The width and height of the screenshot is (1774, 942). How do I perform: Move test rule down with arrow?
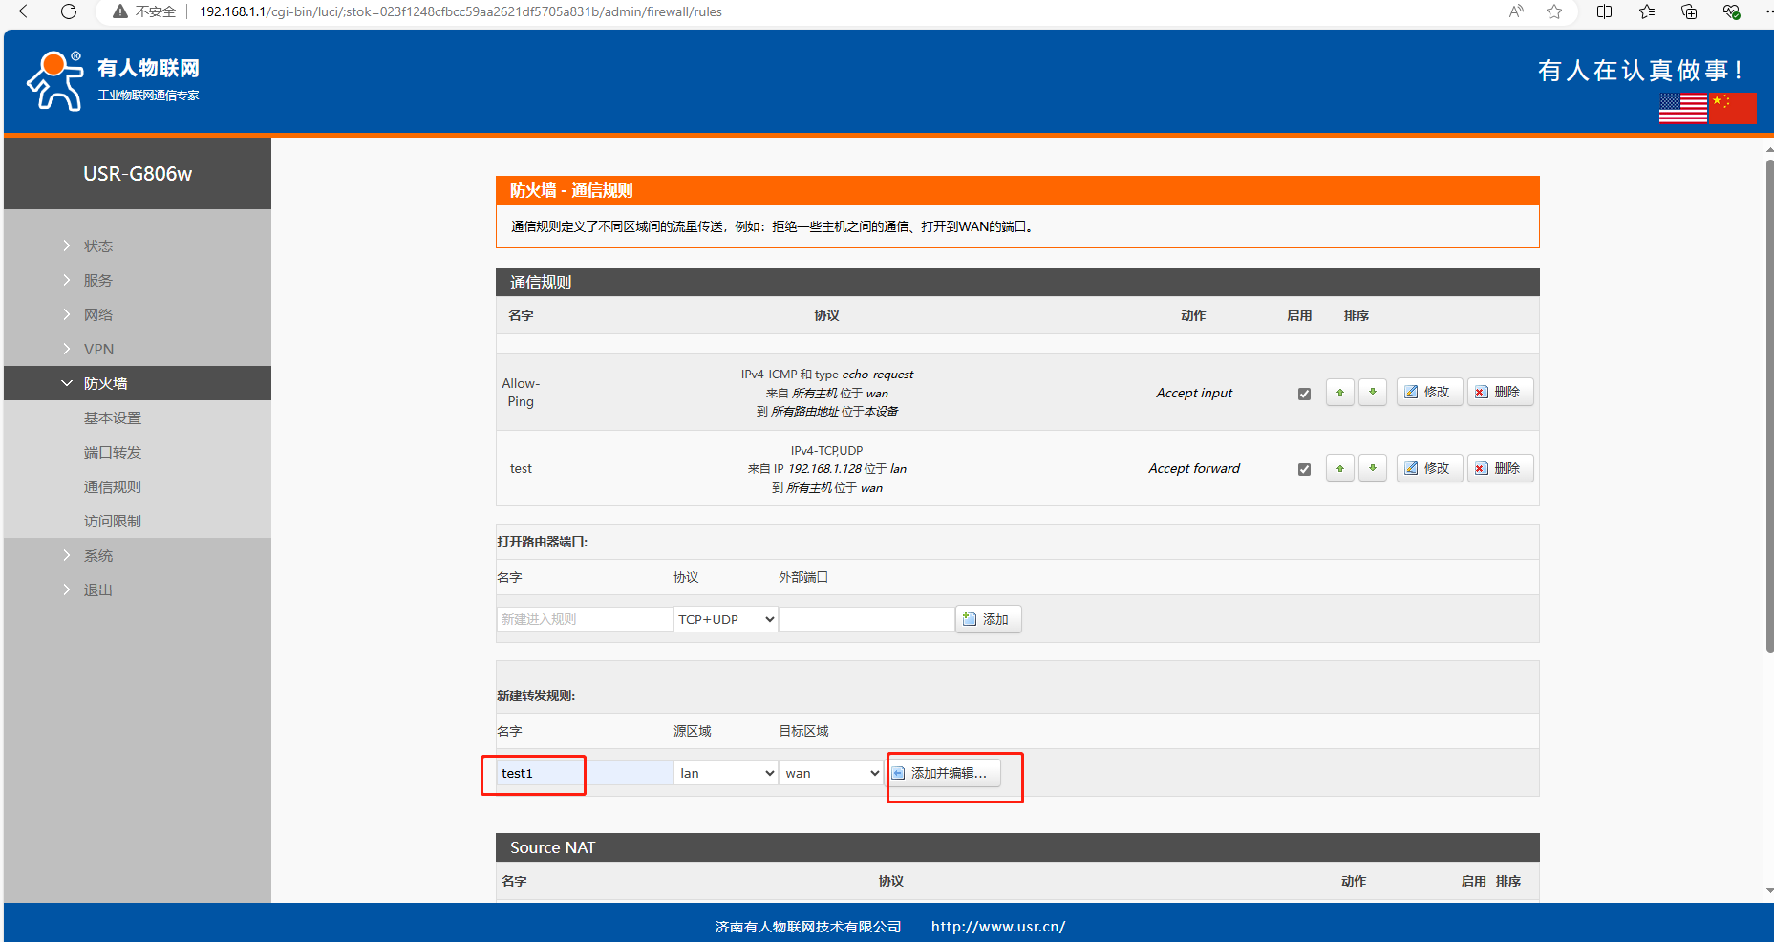click(x=1372, y=468)
